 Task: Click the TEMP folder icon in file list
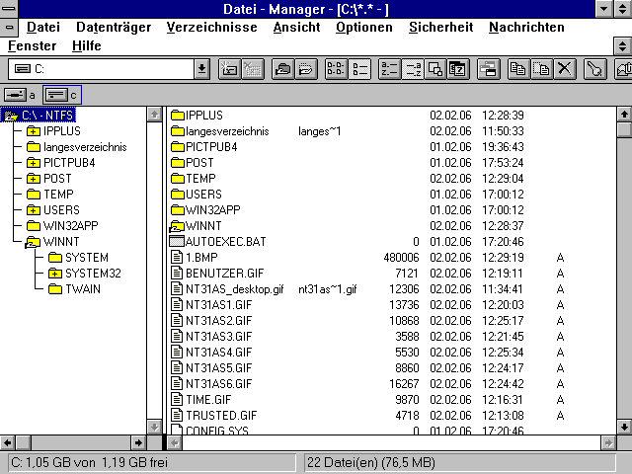pyautogui.click(x=178, y=179)
